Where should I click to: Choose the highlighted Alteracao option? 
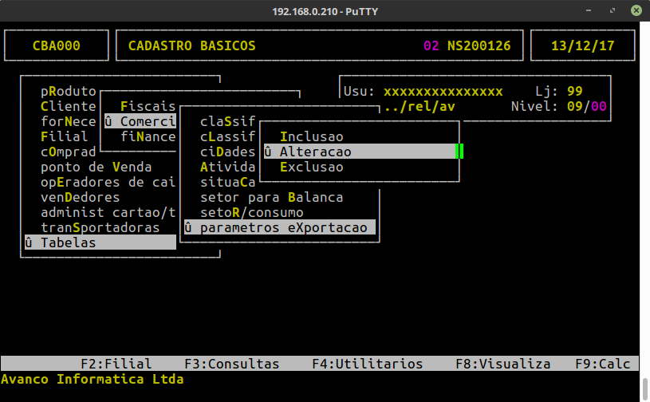point(315,152)
